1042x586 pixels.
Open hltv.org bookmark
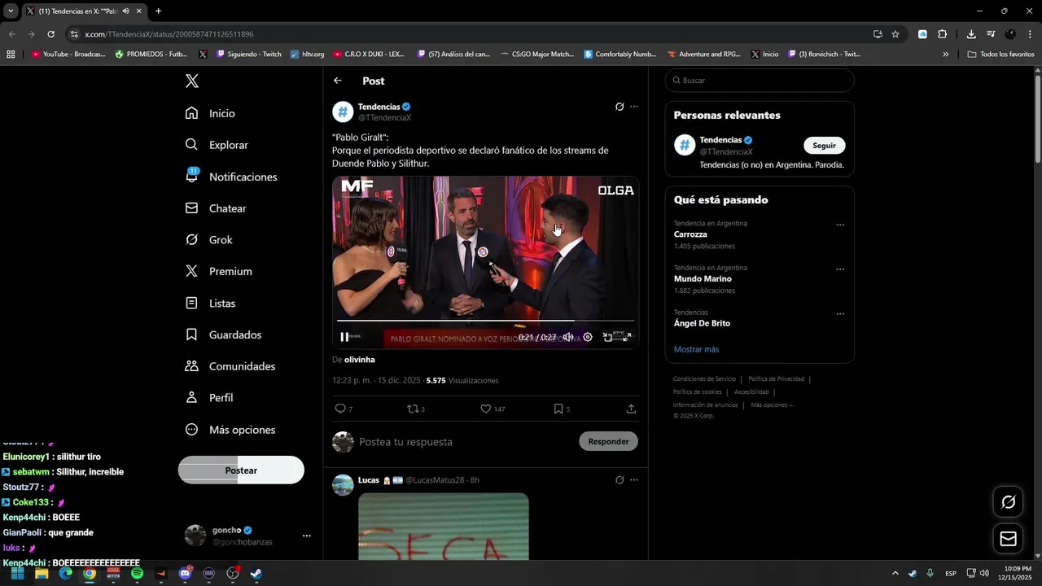click(307, 55)
